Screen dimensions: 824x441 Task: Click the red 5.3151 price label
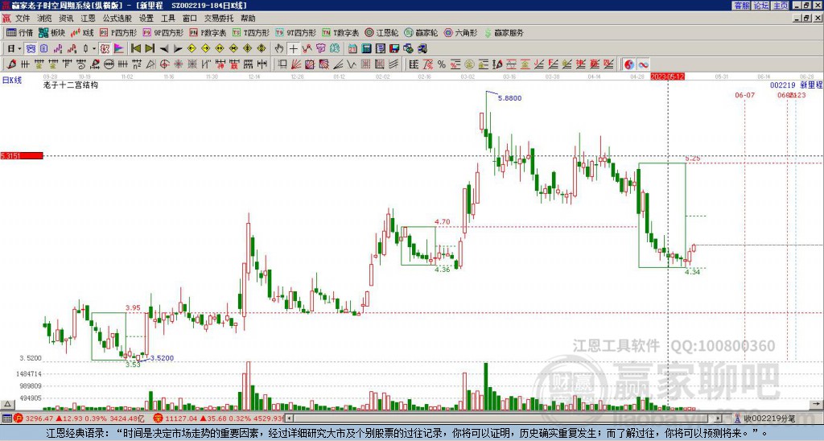click(22, 155)
